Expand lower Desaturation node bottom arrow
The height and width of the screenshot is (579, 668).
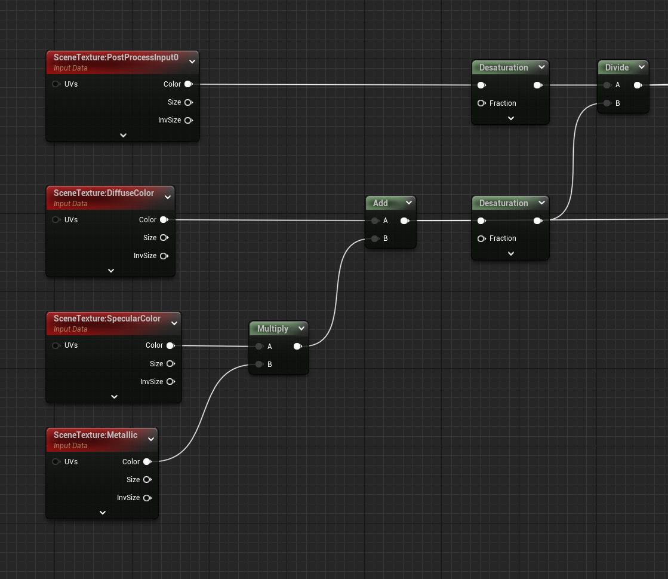[511, 254]
